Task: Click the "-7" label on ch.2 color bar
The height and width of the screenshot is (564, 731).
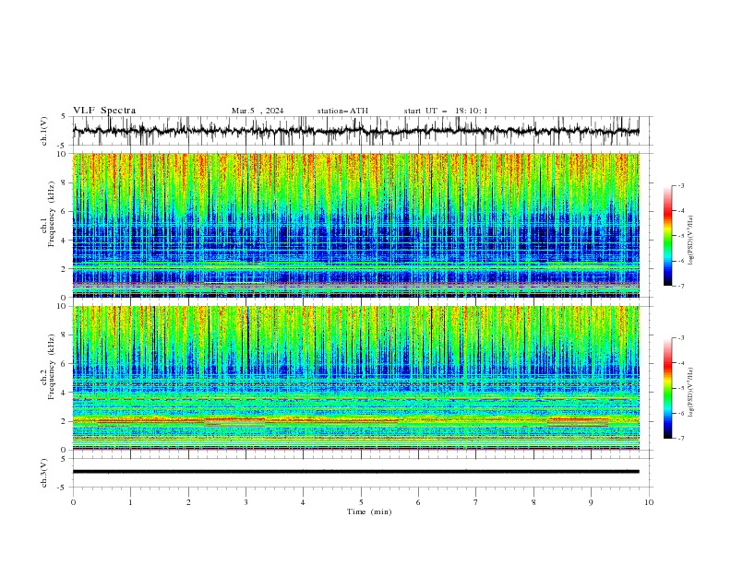Action: [681, 439]
